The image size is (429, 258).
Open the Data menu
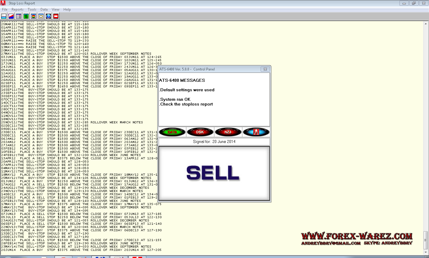coord(44,10)
